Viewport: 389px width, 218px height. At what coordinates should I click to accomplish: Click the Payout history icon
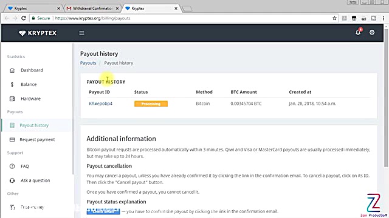pyautogui.click(x=12, y=125)
